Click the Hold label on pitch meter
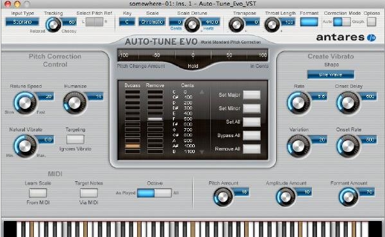 pyautogui.click(x=193, y=66)
